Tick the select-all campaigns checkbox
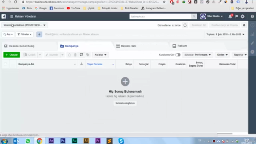The image size is (256, 144). [x=5, y=64]
